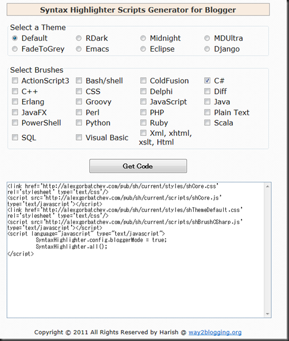Choose the Midnight theme option
This screenshot has height=341, width=289.
click(x=143, y=38)
